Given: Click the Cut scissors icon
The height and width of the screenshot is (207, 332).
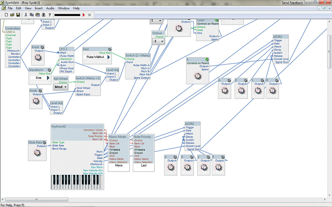Looking at the screenshot, I should [26, 15].
